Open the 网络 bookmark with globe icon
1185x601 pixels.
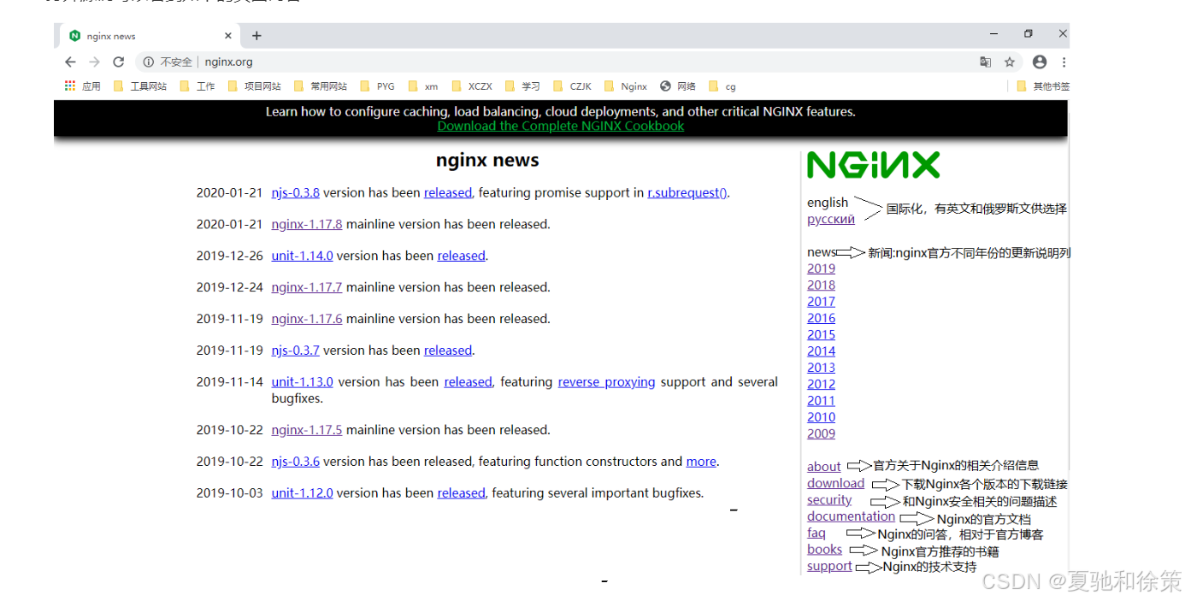(678, 86)
